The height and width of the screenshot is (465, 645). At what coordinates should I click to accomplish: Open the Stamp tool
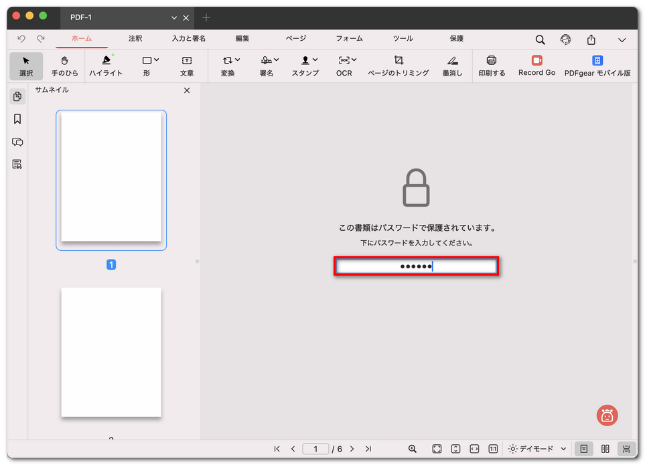click(x=305, y=66)
